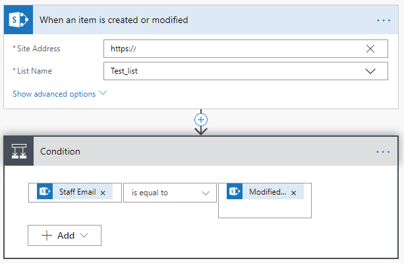Select the Test_list text in List Name
This screenshot has height=263, width=404.
click(x=125, y=71)
